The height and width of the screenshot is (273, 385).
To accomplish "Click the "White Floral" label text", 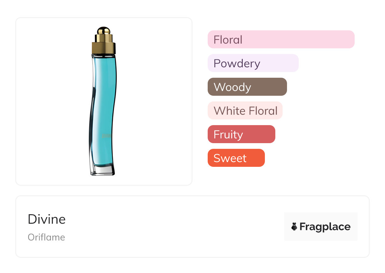I will (245, 111).
